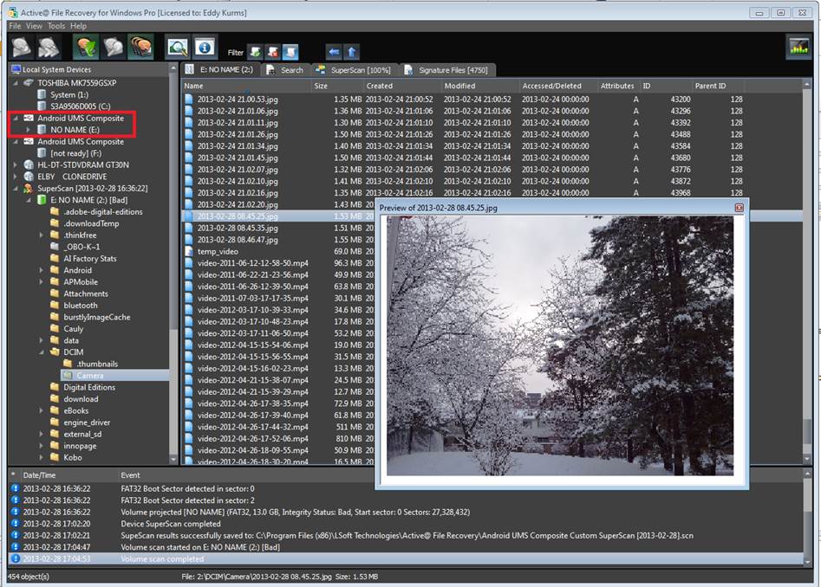821x587 pixels.
Task: Click the back navigation arrow icon
Action: point(333,50)
